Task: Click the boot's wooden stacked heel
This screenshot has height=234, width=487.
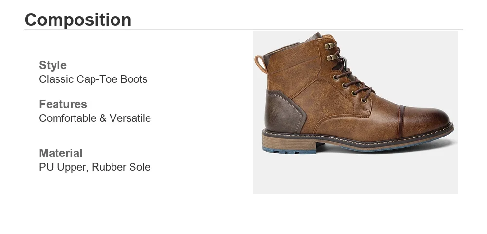Action: pos(289,144)
